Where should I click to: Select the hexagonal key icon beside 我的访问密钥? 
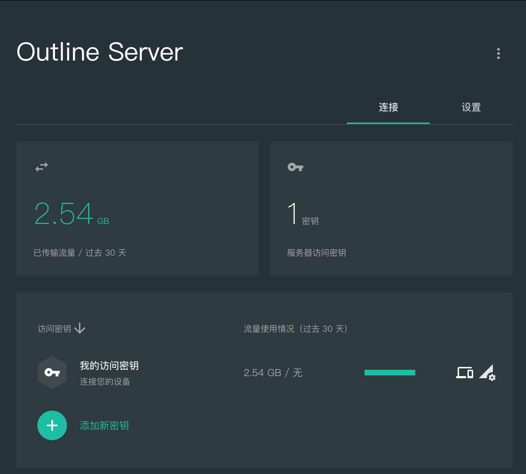tap(52, 372)
